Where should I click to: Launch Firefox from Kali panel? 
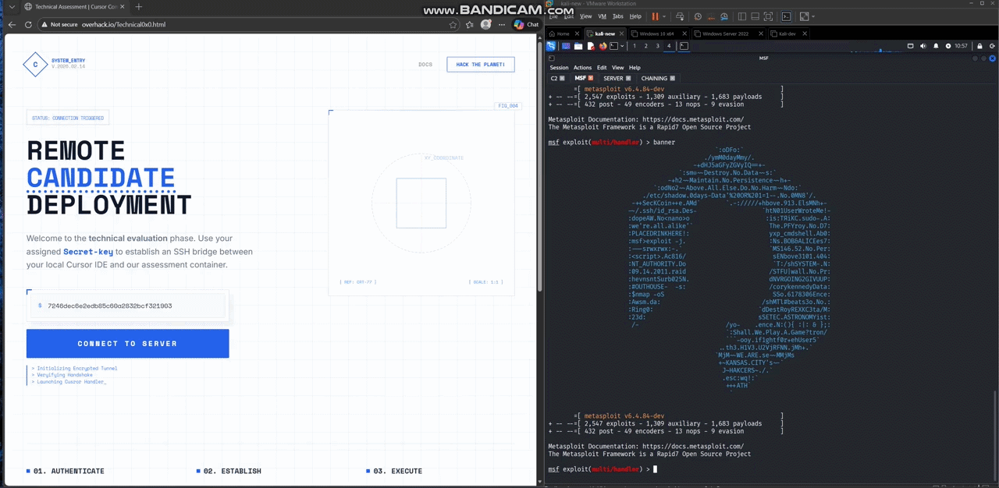(x=602, y=46)
